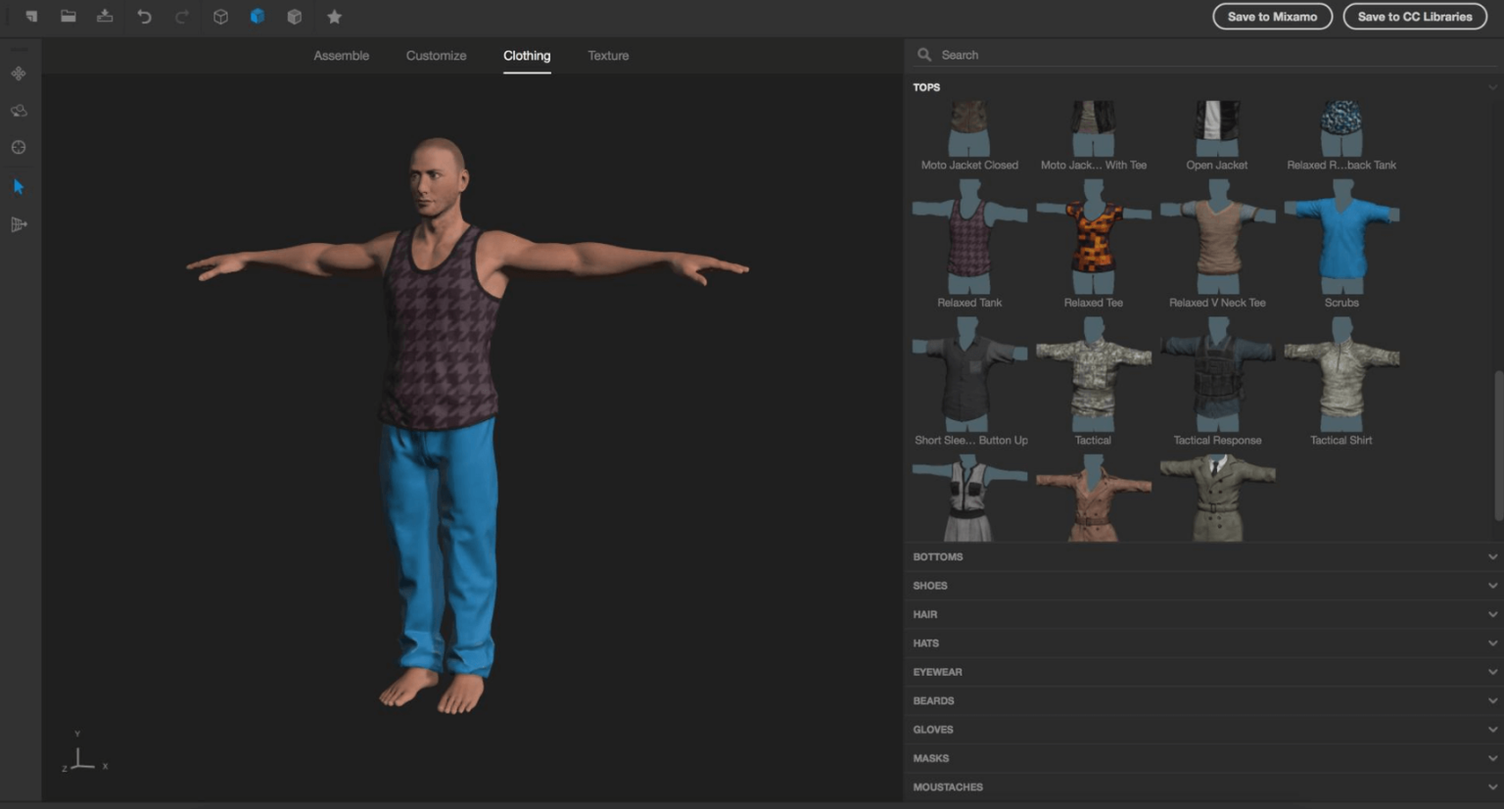Click Save to CC Libraries button

[x=1414, y=17]
